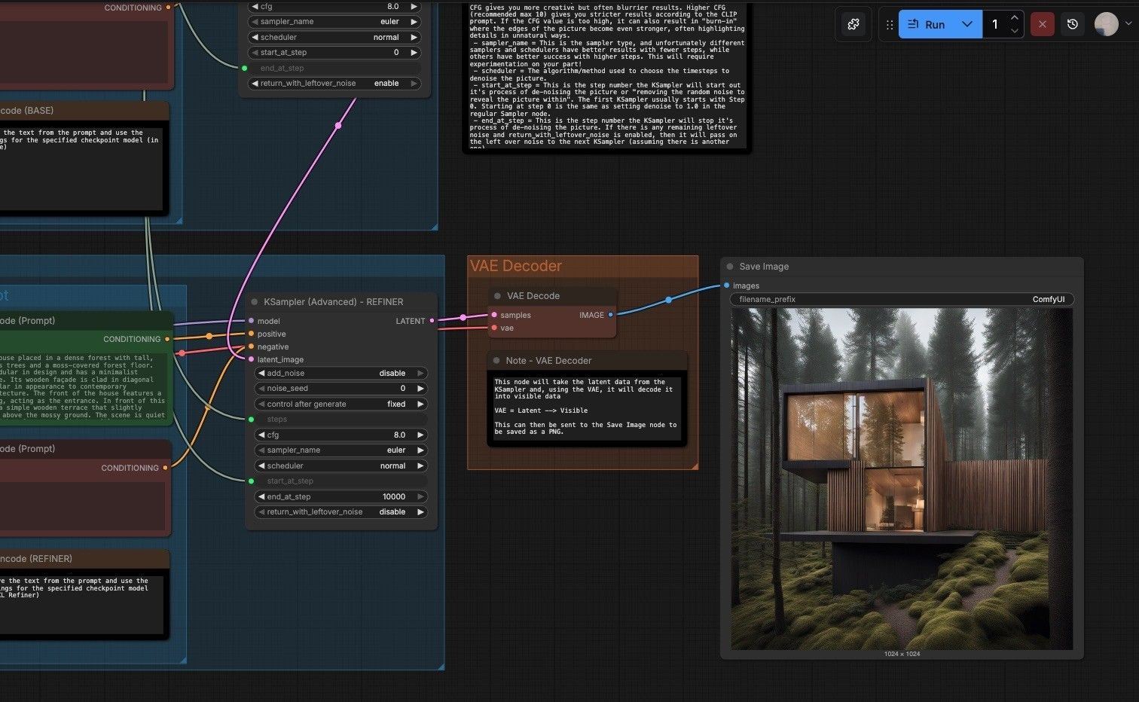Collapse the Save Image node using its dot
1139x702 pixels.
point(730,267)
